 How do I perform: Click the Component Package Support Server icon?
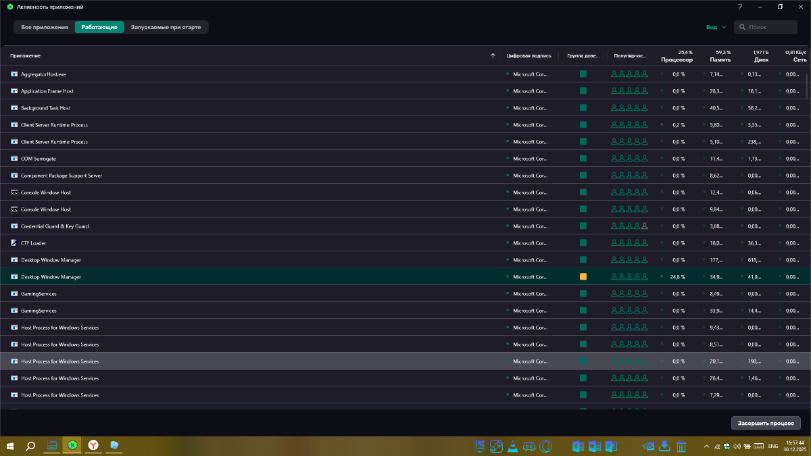point(14,176)
